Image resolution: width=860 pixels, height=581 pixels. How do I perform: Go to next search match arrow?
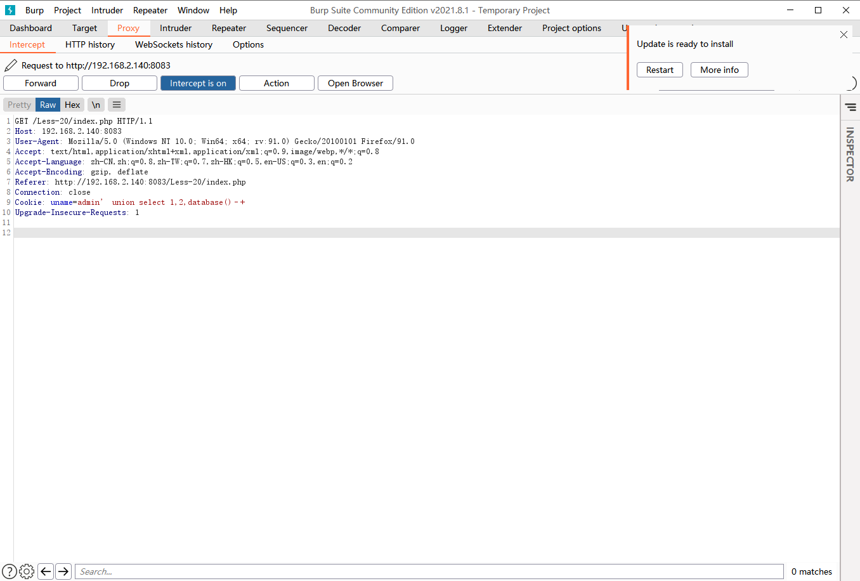click(x=63, y=571)
